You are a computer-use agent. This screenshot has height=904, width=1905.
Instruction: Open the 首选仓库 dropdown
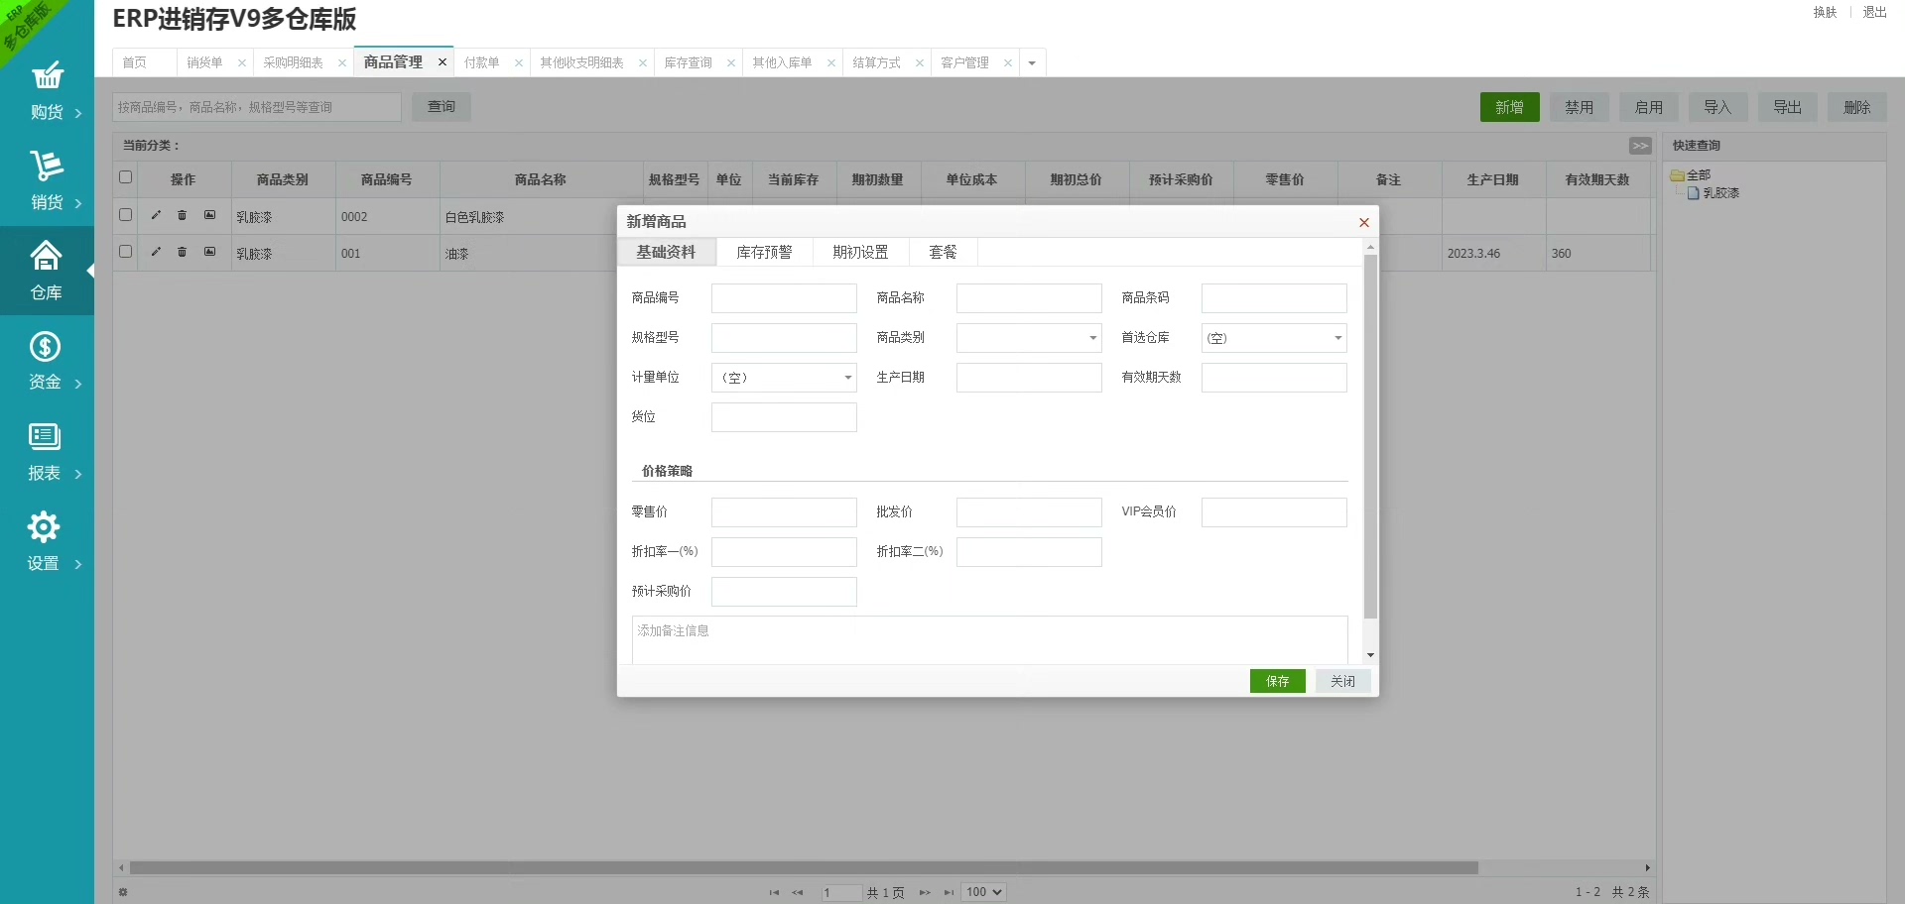tap(1337, 338)
